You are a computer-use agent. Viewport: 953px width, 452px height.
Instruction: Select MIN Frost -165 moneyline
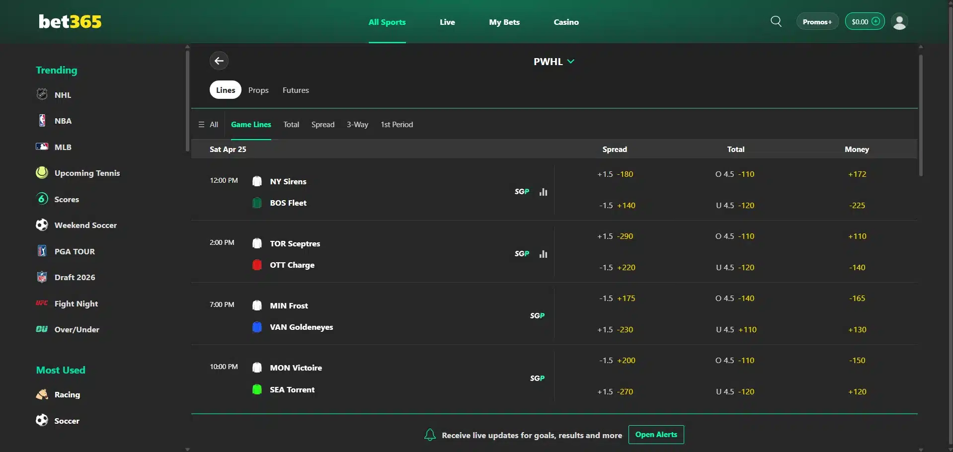(x=857, y=298)
